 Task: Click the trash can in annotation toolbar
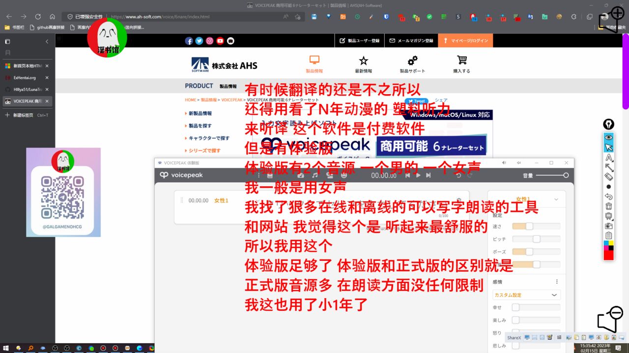click(x=608, y=206)
